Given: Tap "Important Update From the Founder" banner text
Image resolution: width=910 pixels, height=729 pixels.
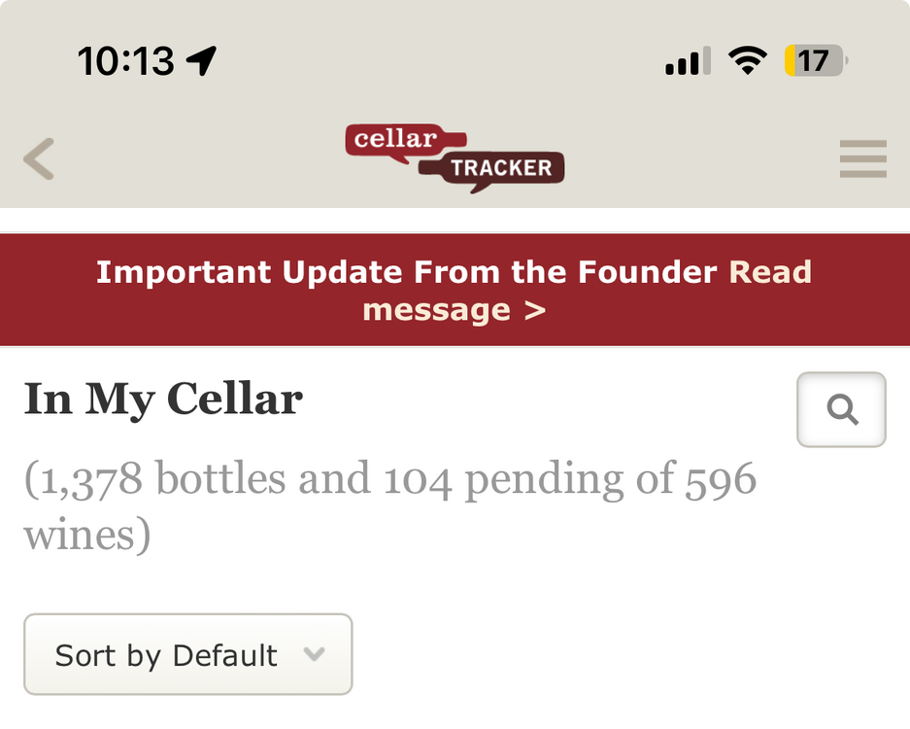Looking at the screenshot, I should (406, 272).
